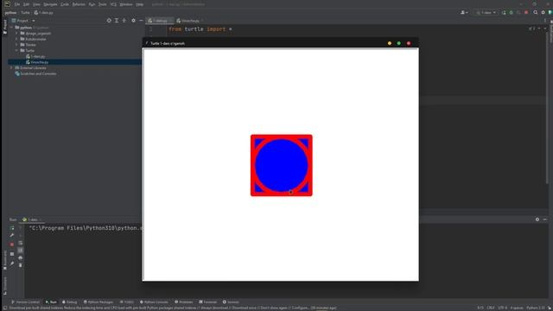The width and height of the screenshot is (553, 311).
Task: Select the 1-dars tab in Run panel
Action: [32, 219]
